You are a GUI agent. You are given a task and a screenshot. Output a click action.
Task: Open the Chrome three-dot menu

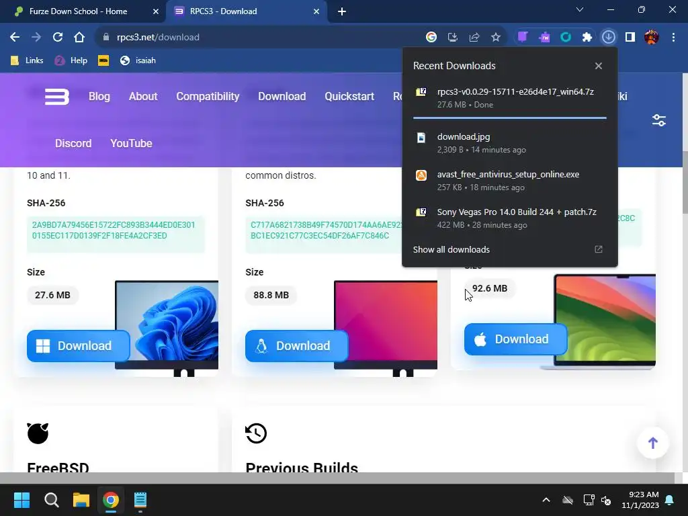click(673, 38)
